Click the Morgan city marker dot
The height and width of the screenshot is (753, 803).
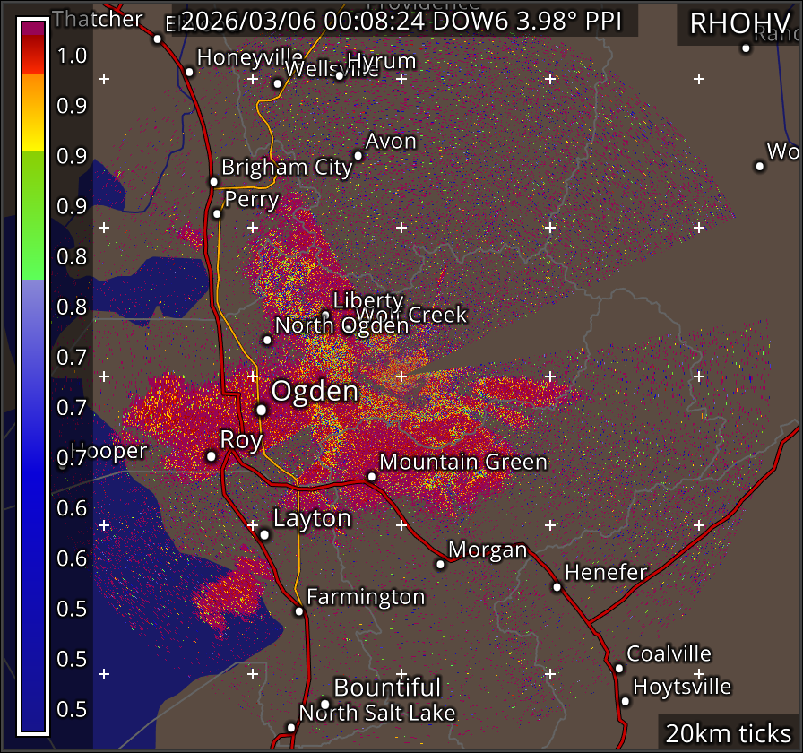[440, 565]
